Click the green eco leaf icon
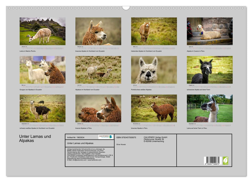Viewport: 252px width, 182px height. click(x=226, y=160)
